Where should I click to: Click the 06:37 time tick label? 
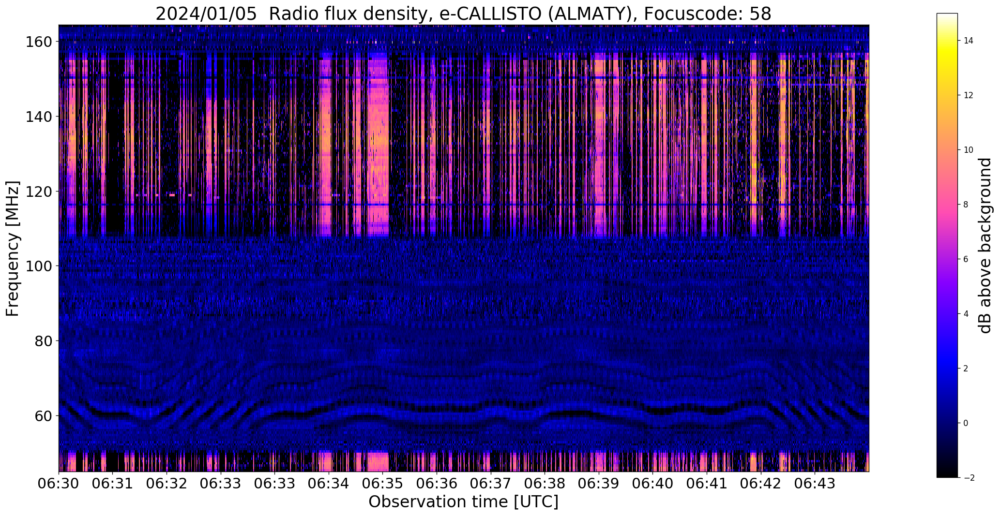click(x=491, y=484)
